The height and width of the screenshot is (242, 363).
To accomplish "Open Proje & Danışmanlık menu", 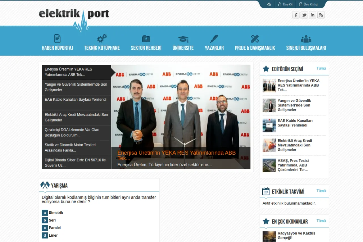I will pyautogui.click(x=255, y=48).
